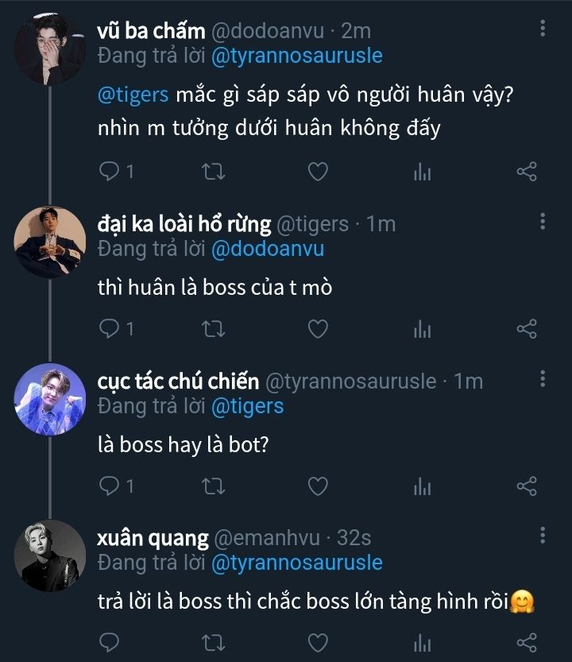Share the tweet by @dodoanvu

527,171
